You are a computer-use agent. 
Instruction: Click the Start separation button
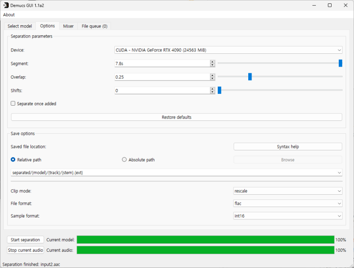25,239
